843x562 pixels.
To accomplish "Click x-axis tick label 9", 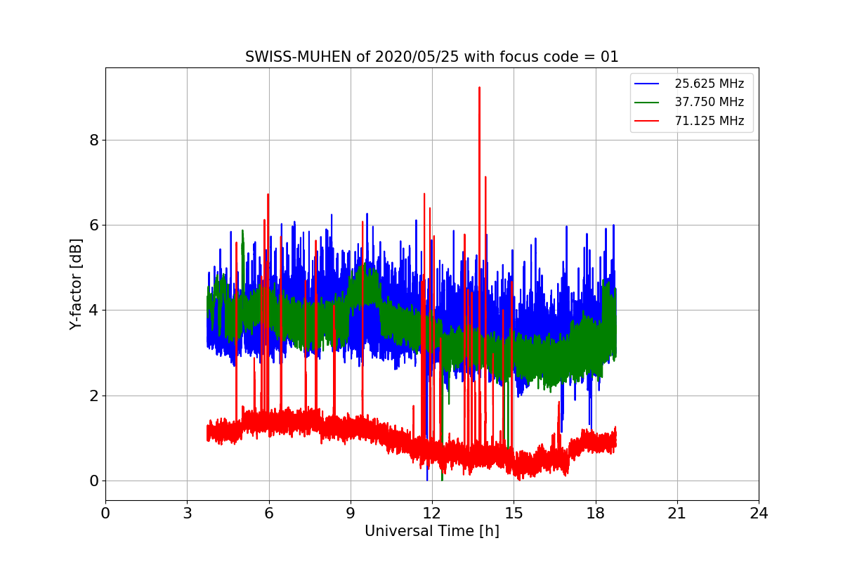I will [351, 514].
